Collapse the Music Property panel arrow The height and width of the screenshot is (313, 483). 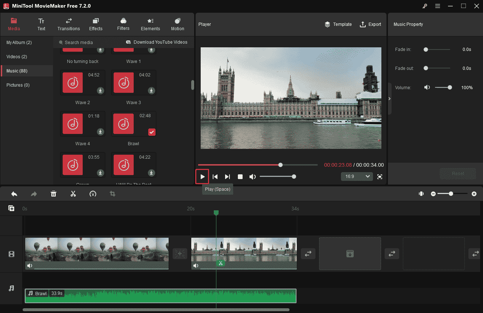click(390, 99)
